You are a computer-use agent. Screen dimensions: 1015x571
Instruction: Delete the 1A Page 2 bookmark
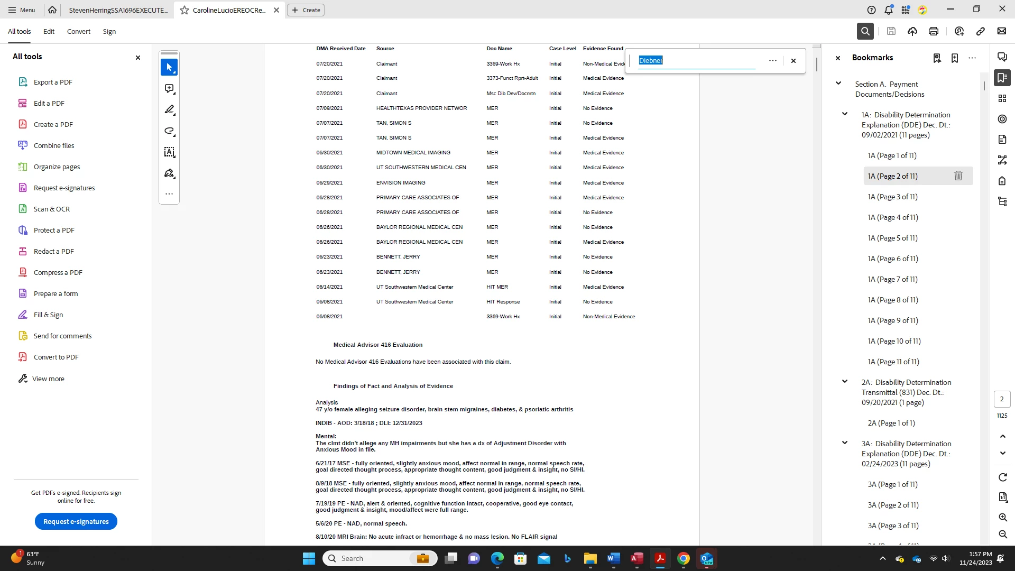(958, 176)
